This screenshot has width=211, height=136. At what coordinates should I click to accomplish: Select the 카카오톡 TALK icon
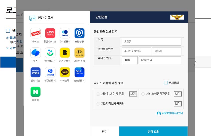click(65, 72)
